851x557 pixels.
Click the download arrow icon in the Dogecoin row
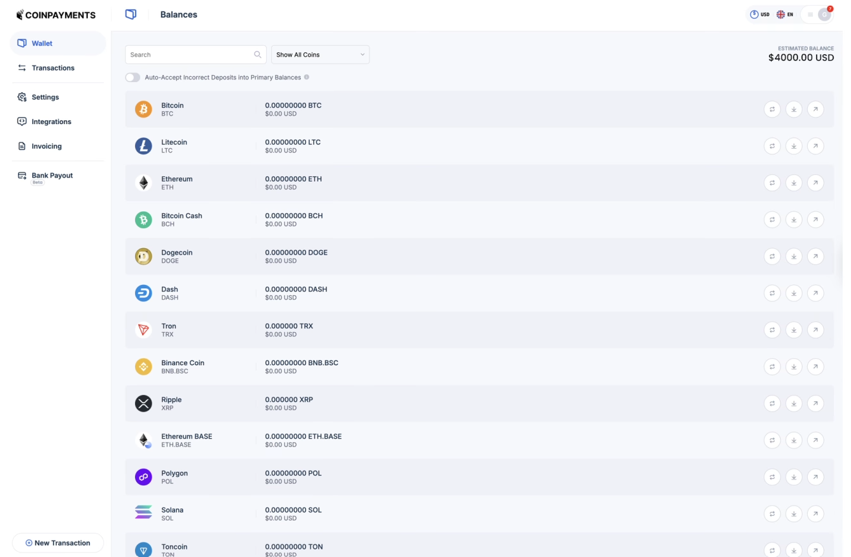[794, 257]
